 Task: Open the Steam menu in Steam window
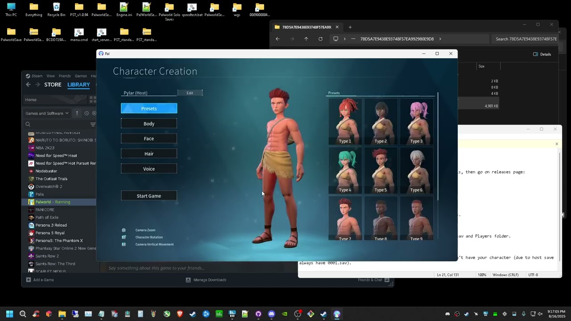point(34,76)
